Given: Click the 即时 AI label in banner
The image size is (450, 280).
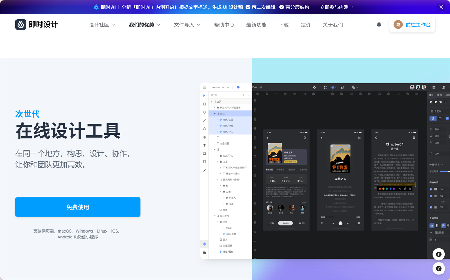Looking at the screenshot, I should pos(105,7).
